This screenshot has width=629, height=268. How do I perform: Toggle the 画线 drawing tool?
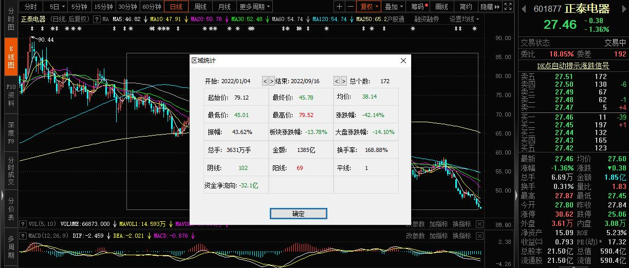[x=441, y=7]
